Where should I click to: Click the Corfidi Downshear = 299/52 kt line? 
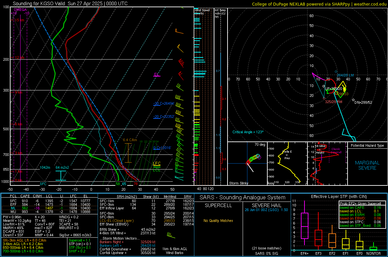click(x=128, y=249)
